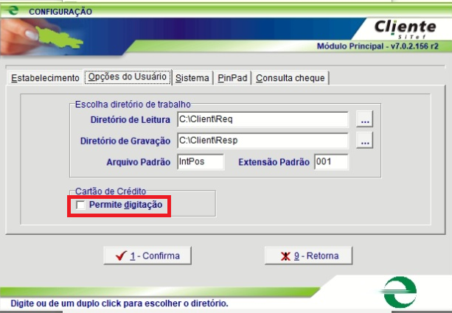452x313 pixels.
Task: Click the Arquivo Padrão label
Action: tap(139, 162)
